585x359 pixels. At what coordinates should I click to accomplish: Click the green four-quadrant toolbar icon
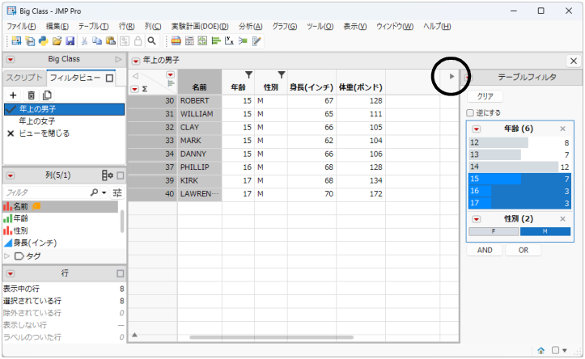(202, 41)
